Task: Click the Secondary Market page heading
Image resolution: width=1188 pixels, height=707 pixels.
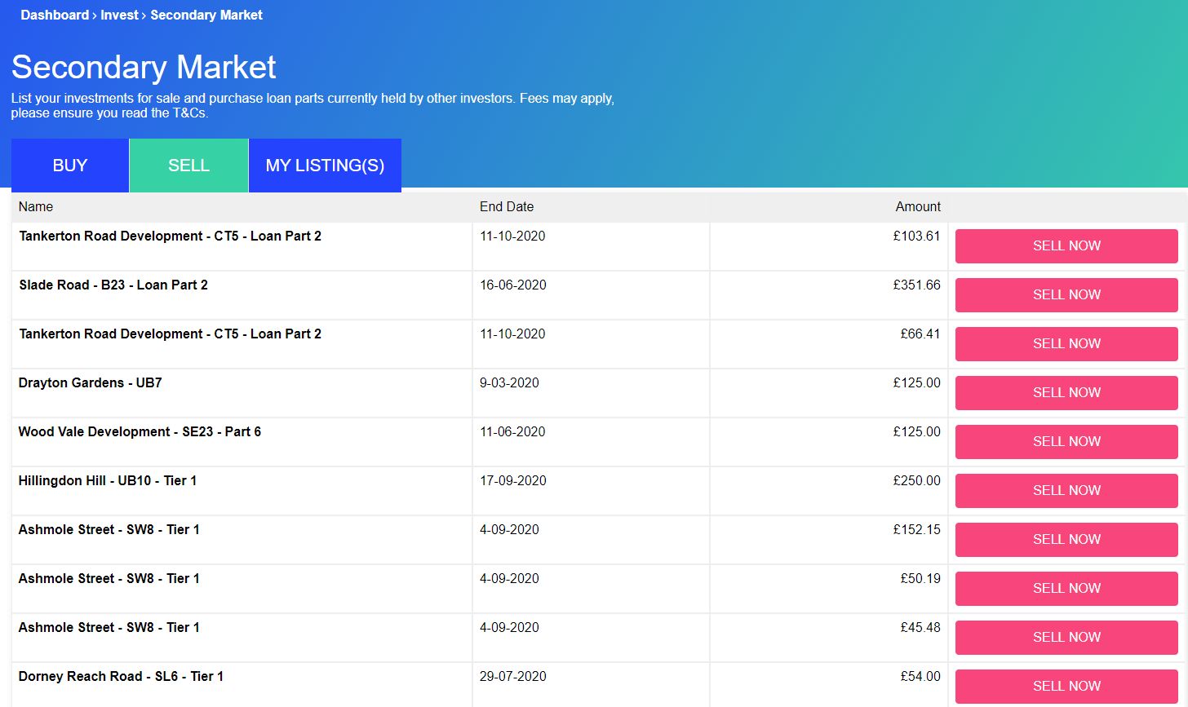Action: pos(144,67)
